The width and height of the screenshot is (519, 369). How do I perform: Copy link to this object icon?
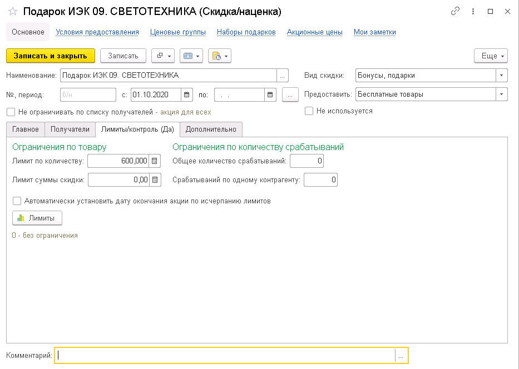pos(456,11)
